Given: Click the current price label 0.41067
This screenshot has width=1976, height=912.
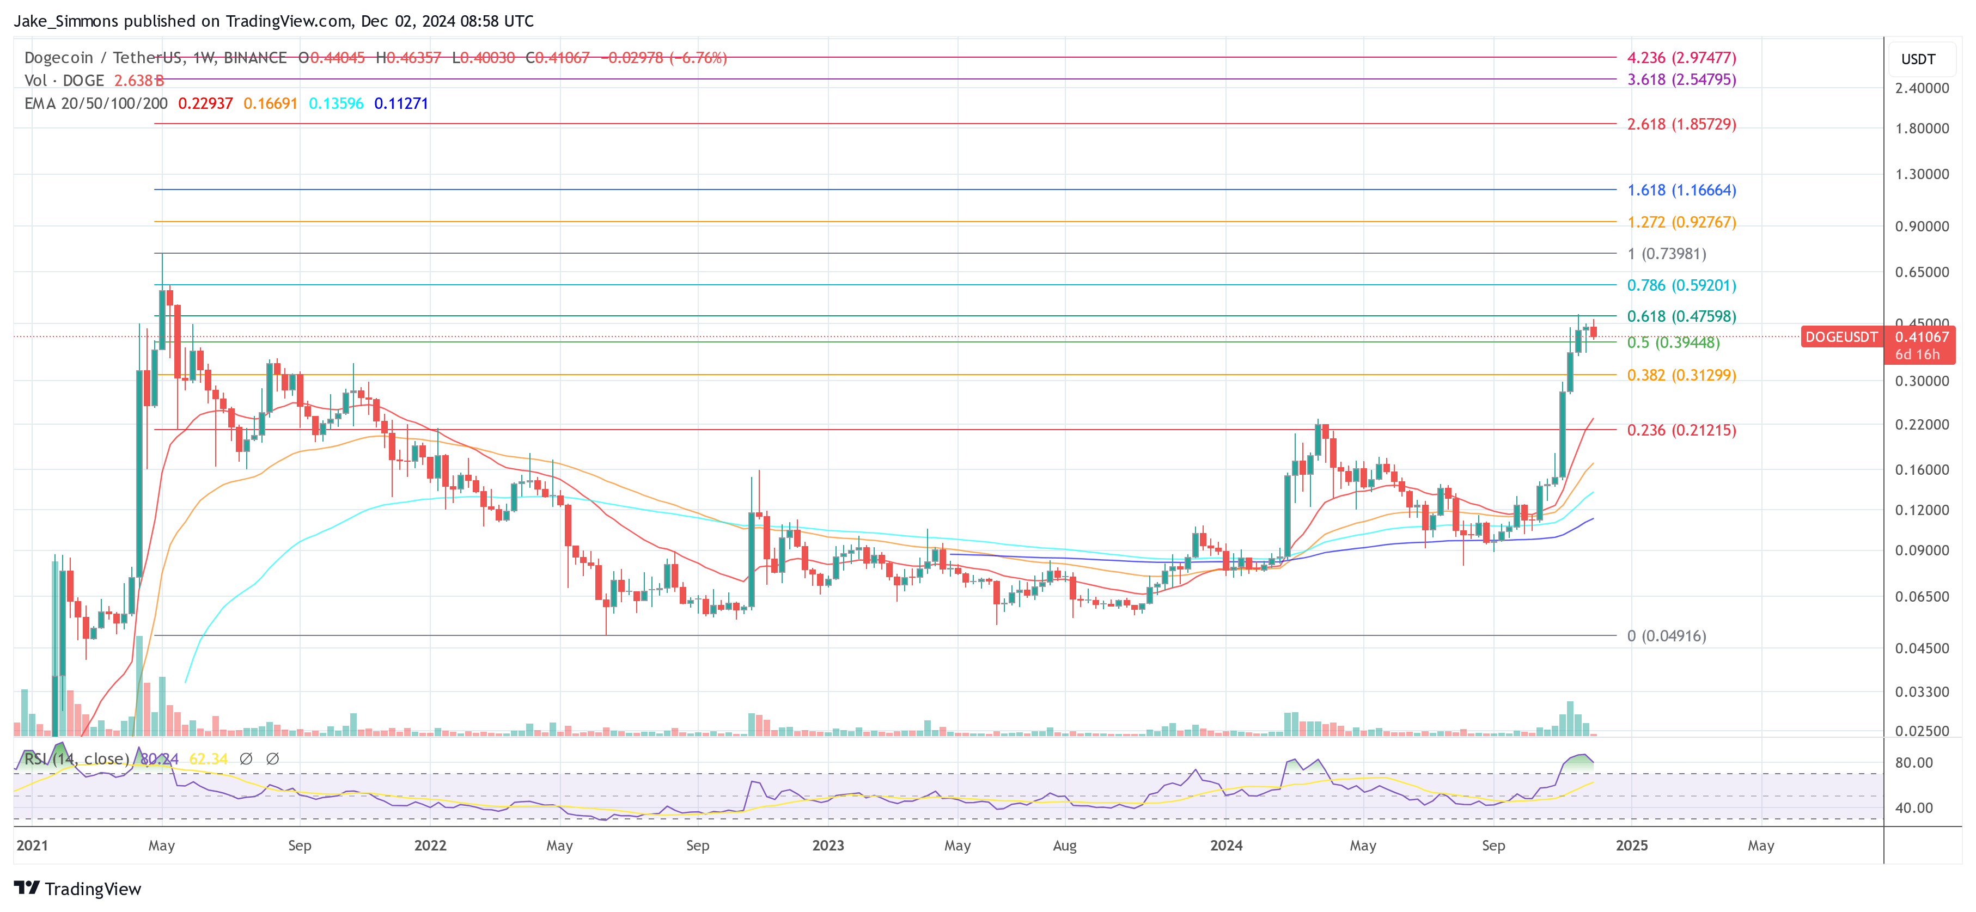Looking at the screenshot, I should [x=1922, y=336].
